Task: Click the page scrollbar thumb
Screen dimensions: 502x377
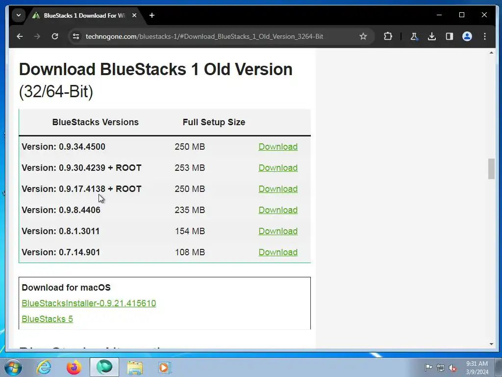Action: 491,169
